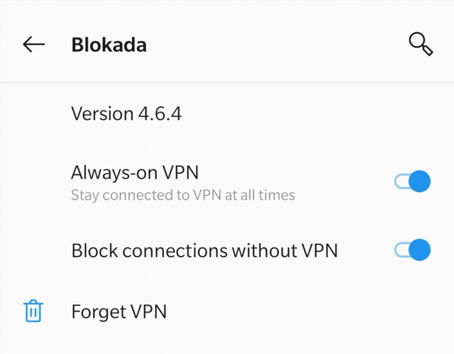Select the Forget VPN label
Image resolution: width=454 pixels, height=354 pixels.
(119, 312)
